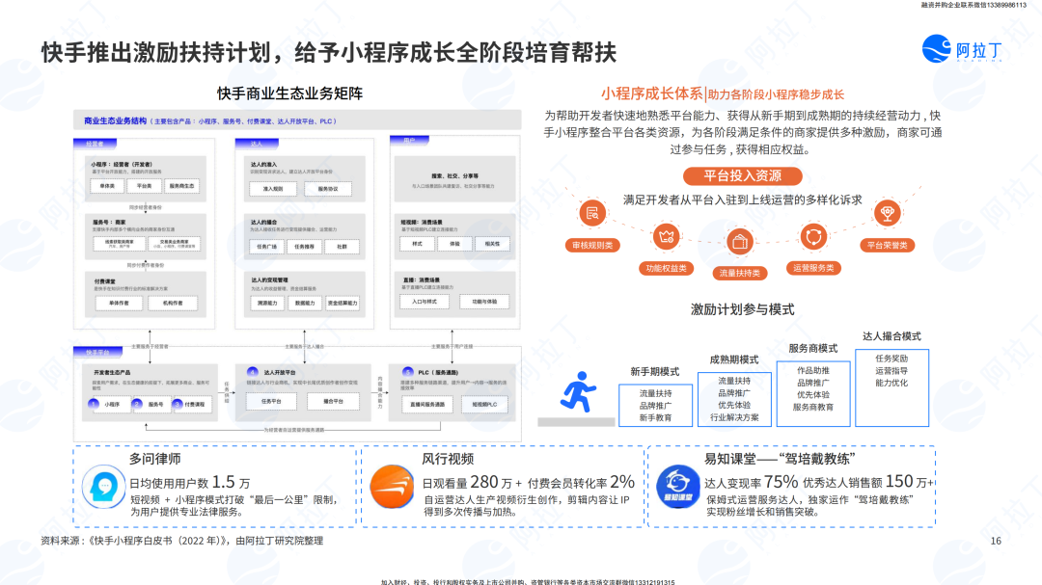1042x585 pixels.
Task: Click the 流量扶持类 bag icon
Action: coord(740,242)
